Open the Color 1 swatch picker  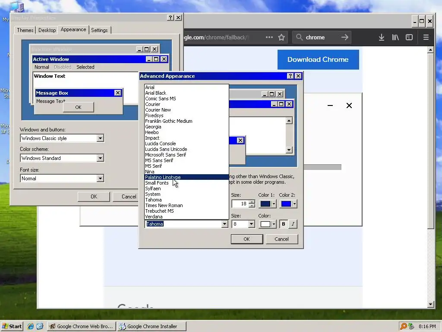tap(267, 204)
